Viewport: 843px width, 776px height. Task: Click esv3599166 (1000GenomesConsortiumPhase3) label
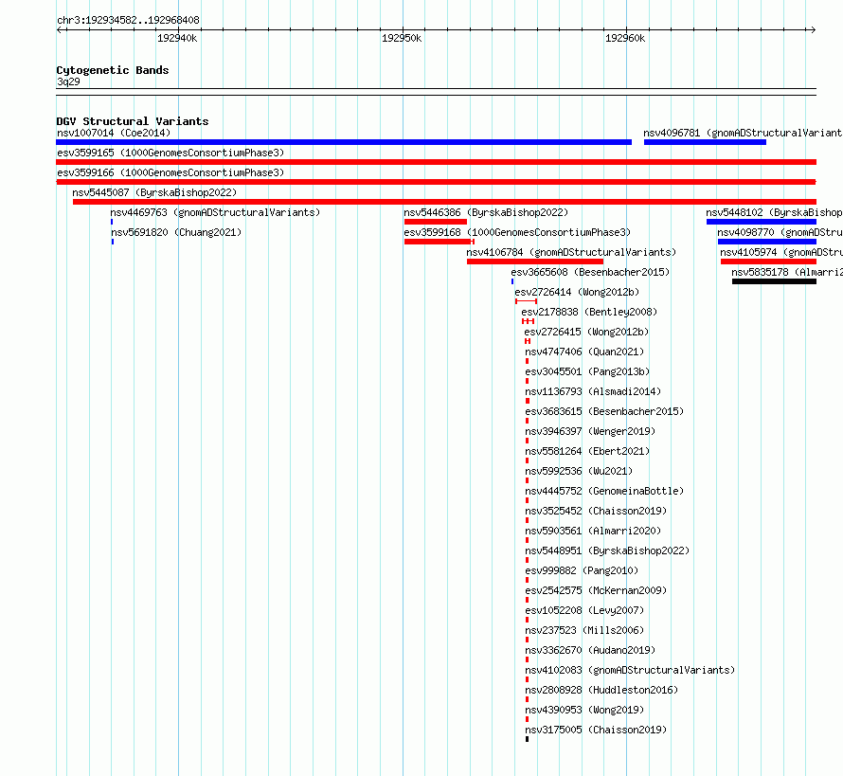(170, 172)
